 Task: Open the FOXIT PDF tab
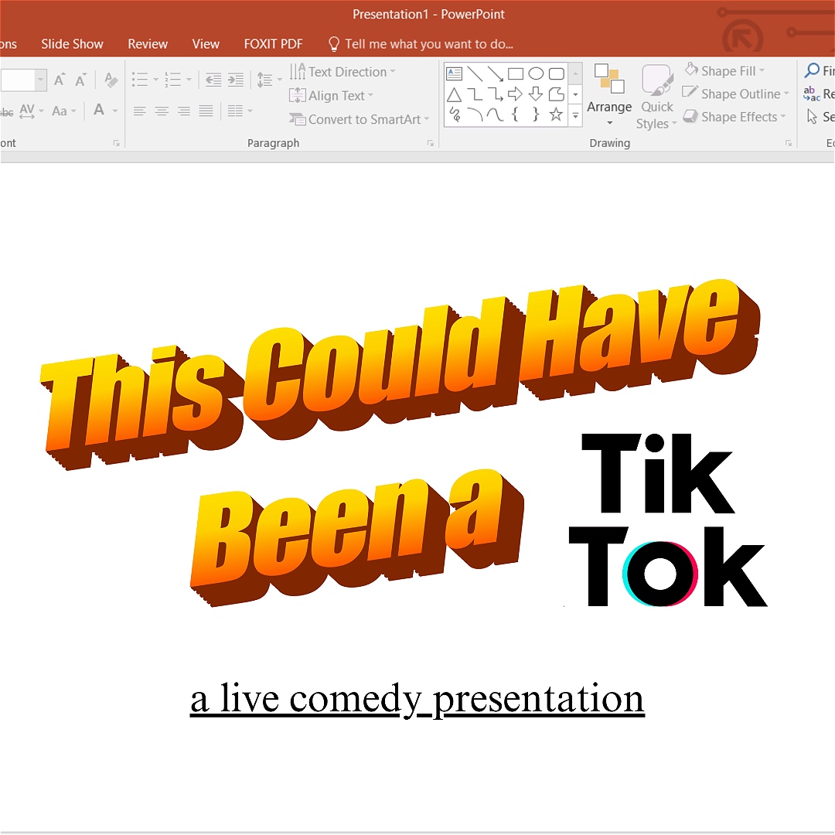[x=273, y=43]
